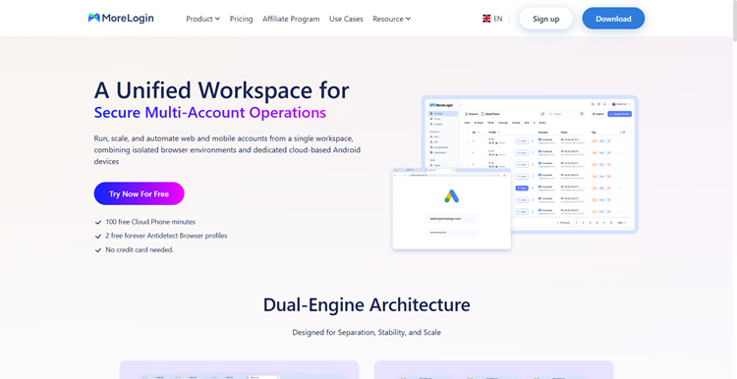Screen dimensions: 737x379
Task: Click the Try Now For Free button
Action: click(x=140, y=193)
